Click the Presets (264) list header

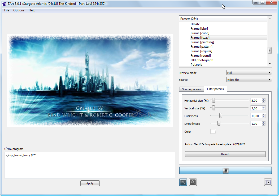(x=223, y=19)
